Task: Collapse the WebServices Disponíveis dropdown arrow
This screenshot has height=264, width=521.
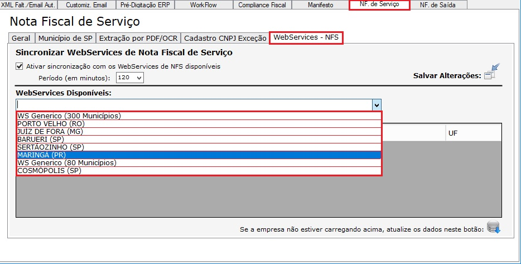Action: 377,104
